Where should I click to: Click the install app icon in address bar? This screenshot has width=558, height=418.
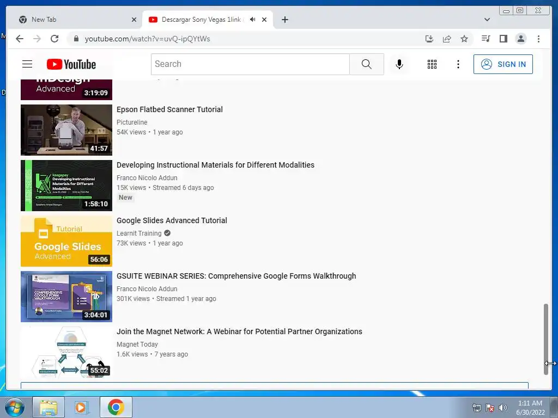(429, 39)
